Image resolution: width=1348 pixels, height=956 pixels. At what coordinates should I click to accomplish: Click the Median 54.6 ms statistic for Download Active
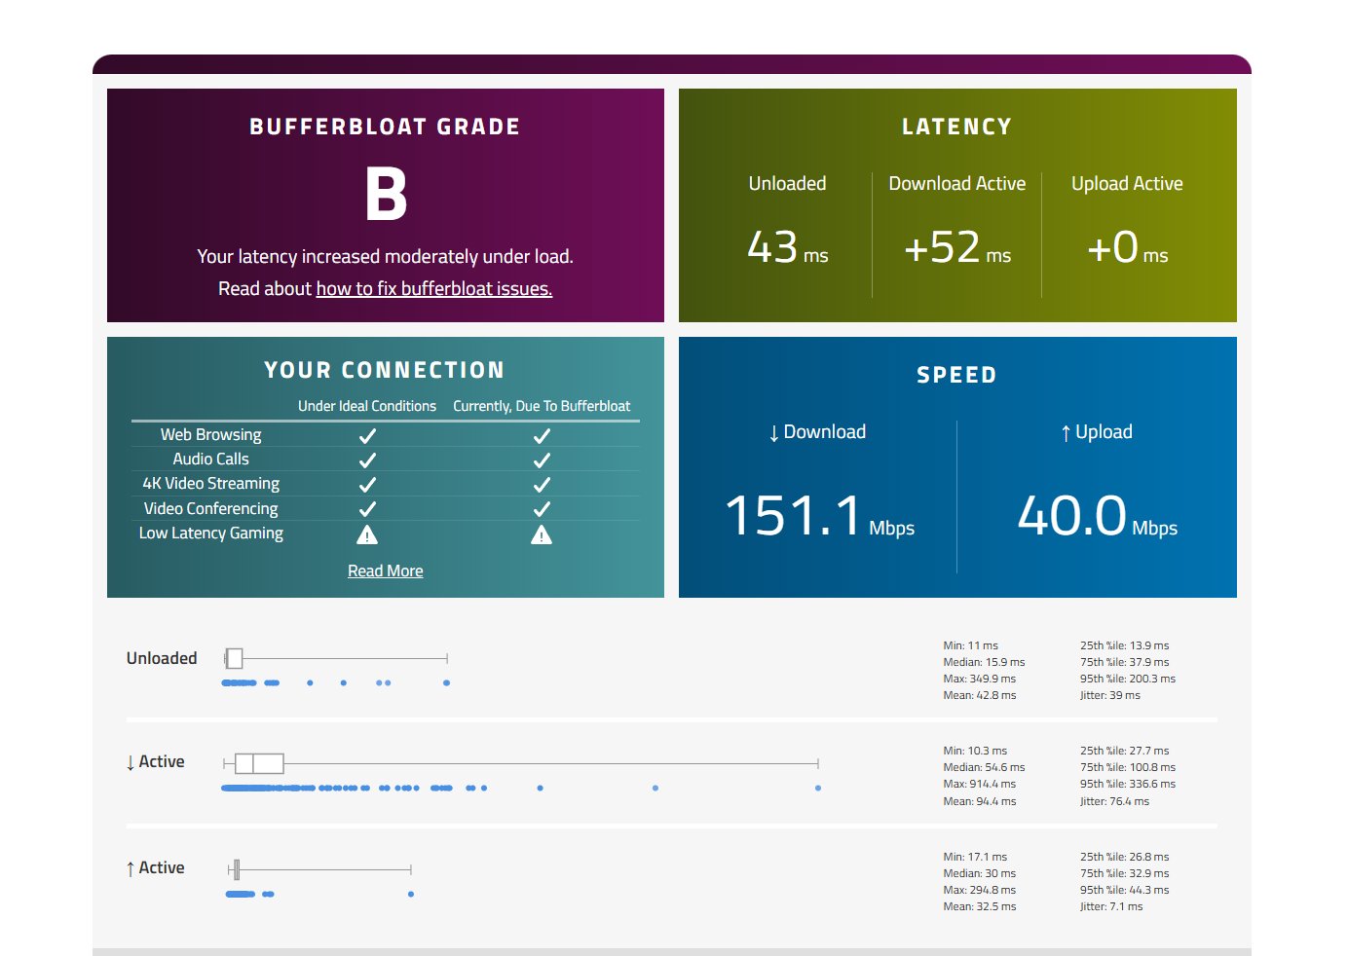983,767
